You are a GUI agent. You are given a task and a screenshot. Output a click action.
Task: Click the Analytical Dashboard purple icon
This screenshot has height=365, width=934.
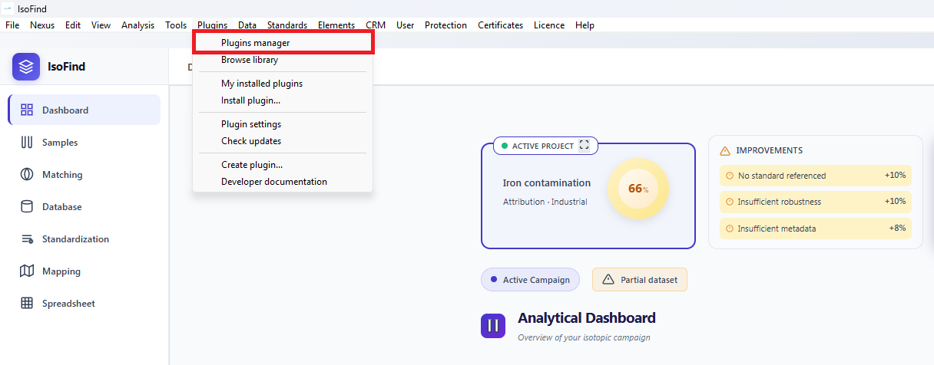tap(493, 325)
